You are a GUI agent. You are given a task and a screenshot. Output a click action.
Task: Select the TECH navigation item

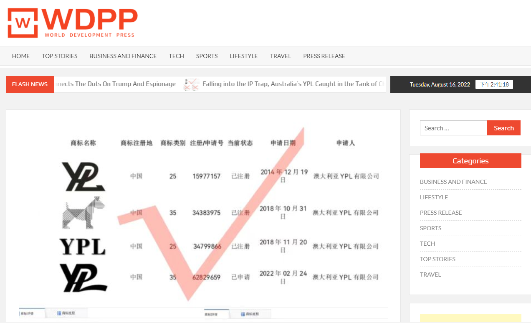pos(177,56)
